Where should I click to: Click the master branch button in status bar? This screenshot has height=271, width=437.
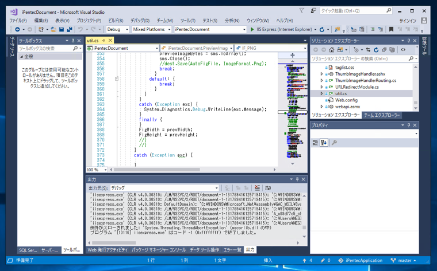tap(404, 261)
